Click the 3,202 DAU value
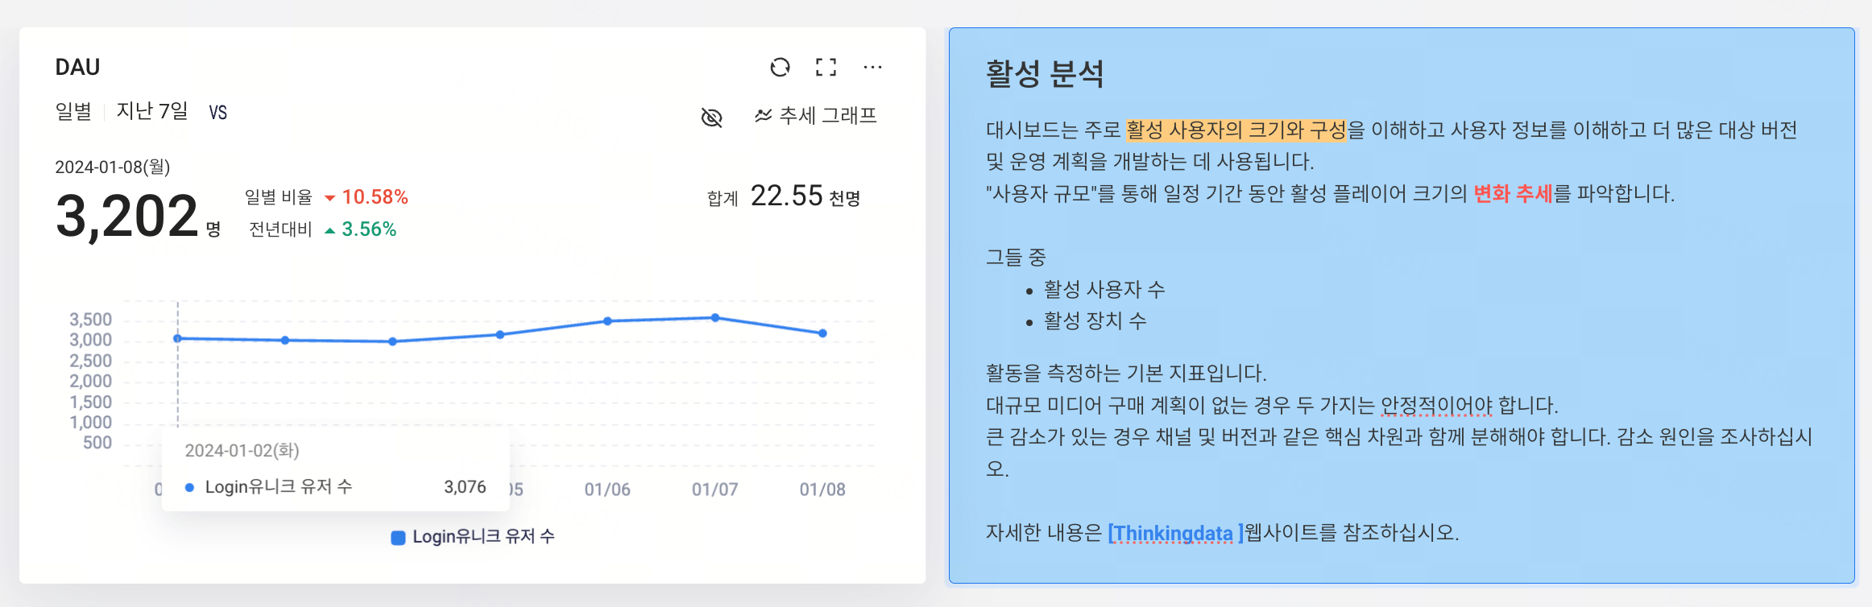Viewport: 1872px width, 607px height. [x=126, y=216]
